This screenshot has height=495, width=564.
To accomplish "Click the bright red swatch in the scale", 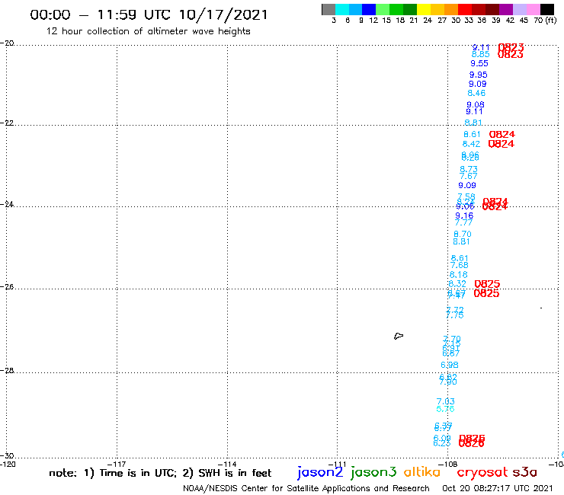I will pyautogui.click(x=465, y=9).
